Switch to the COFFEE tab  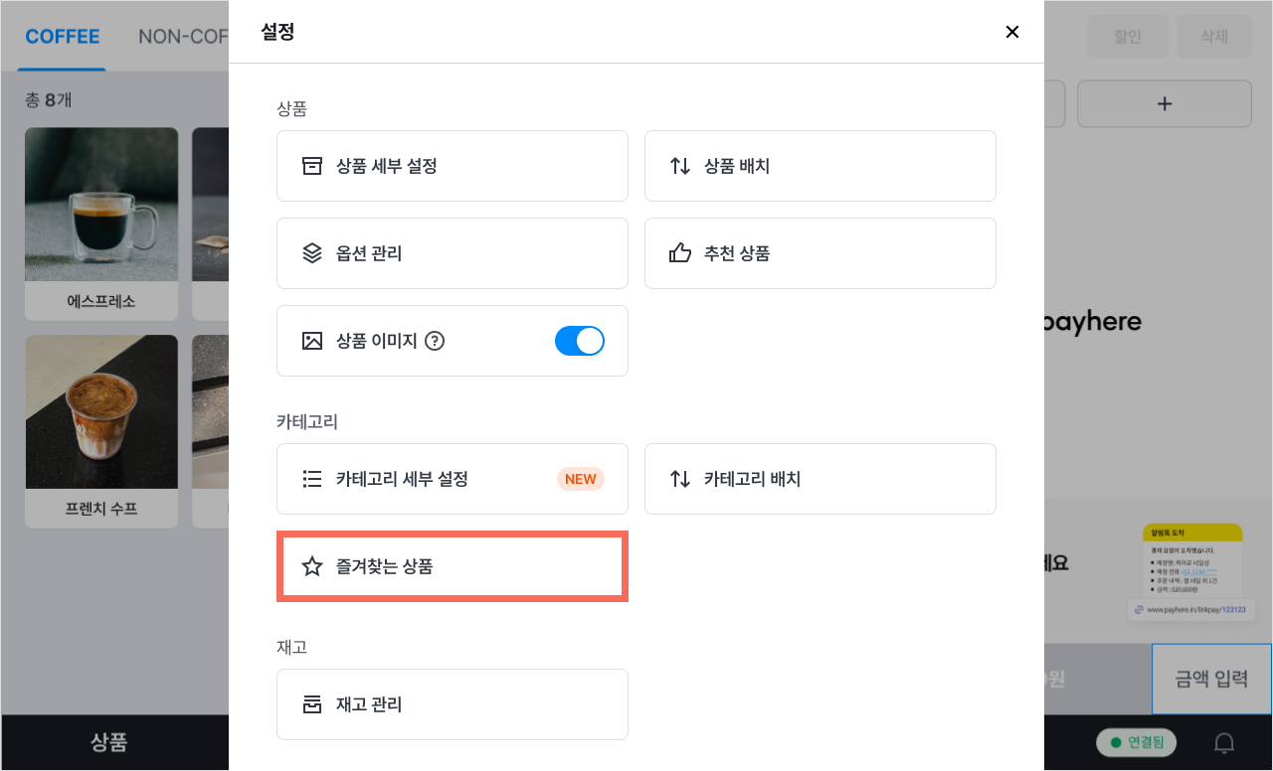click(63, 37)
